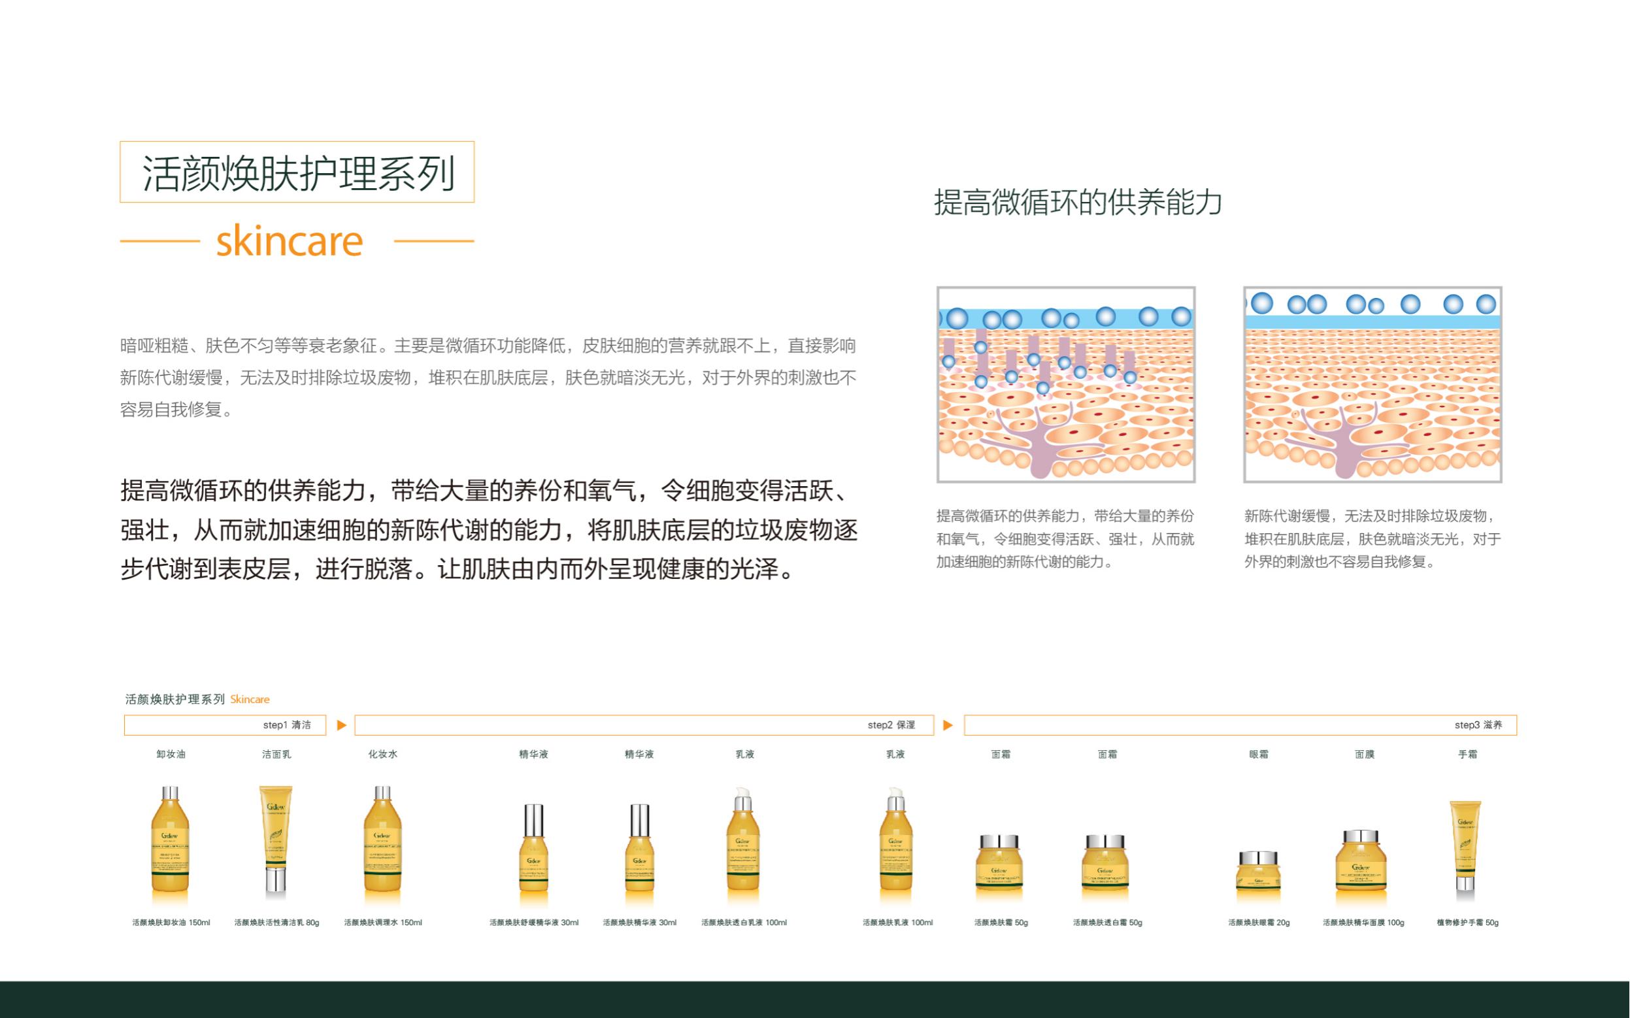Click the 眼霜 category label
The width and height of the screenshot is (1630, 1018).
coord(1260,755)
